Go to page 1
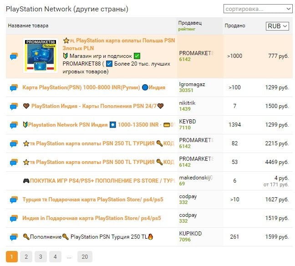The image size is (295, 266). pyautogui.click(x=12, y=256)
